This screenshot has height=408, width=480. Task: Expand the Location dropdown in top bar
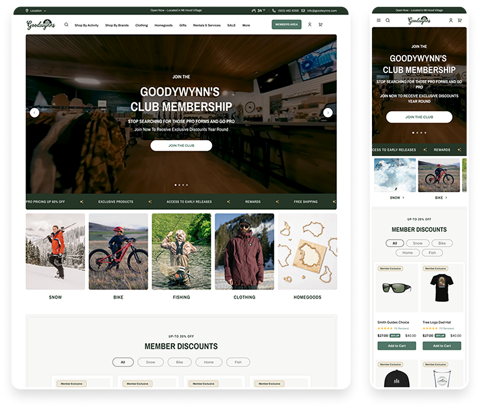36,10
